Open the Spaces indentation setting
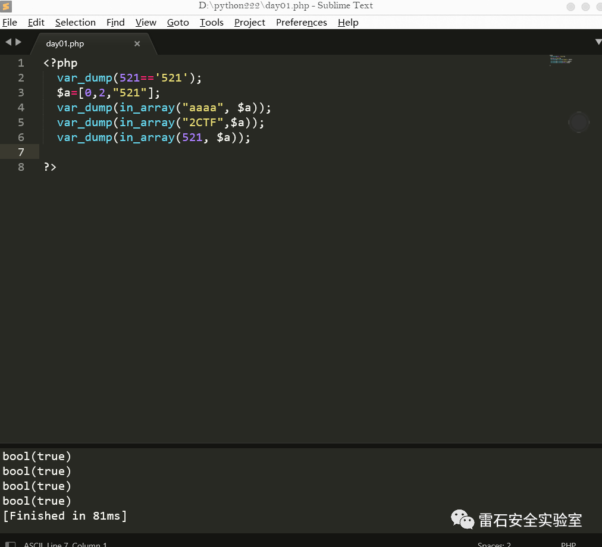 [x=494, y=544]
